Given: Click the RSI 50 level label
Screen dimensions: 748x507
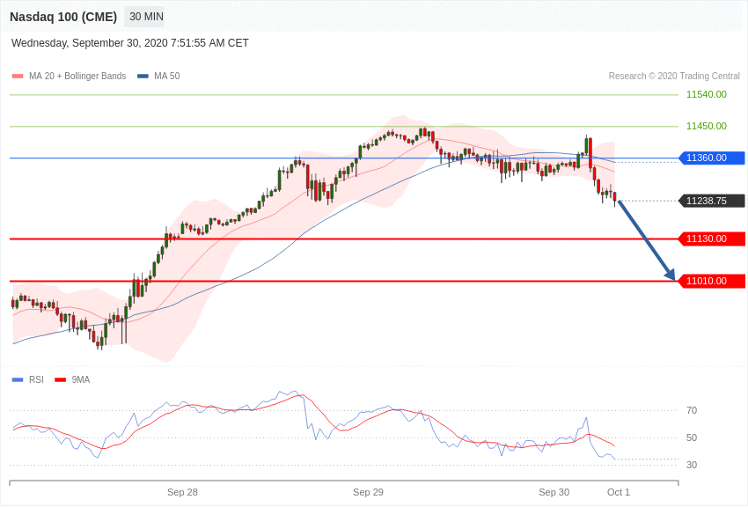Looking at the screenshot, I should coord(692,437).
